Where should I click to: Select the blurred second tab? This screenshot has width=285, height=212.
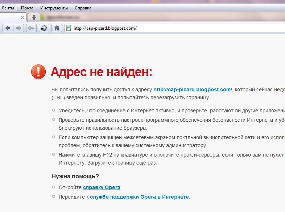click(61, 18)
